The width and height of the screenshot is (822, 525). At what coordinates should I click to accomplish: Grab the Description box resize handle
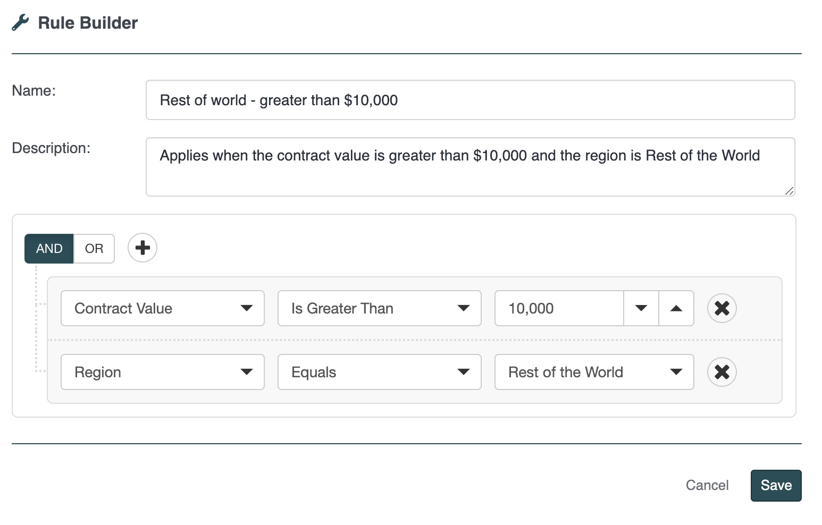[x=789, y=191]
